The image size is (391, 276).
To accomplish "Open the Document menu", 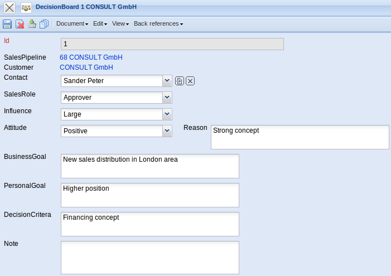I will [x=72, y=24].
